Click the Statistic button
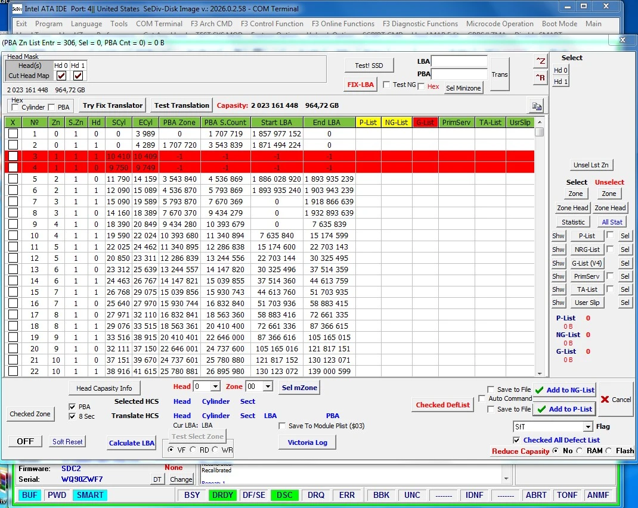 pyautogui.click(x=573, y=222)
